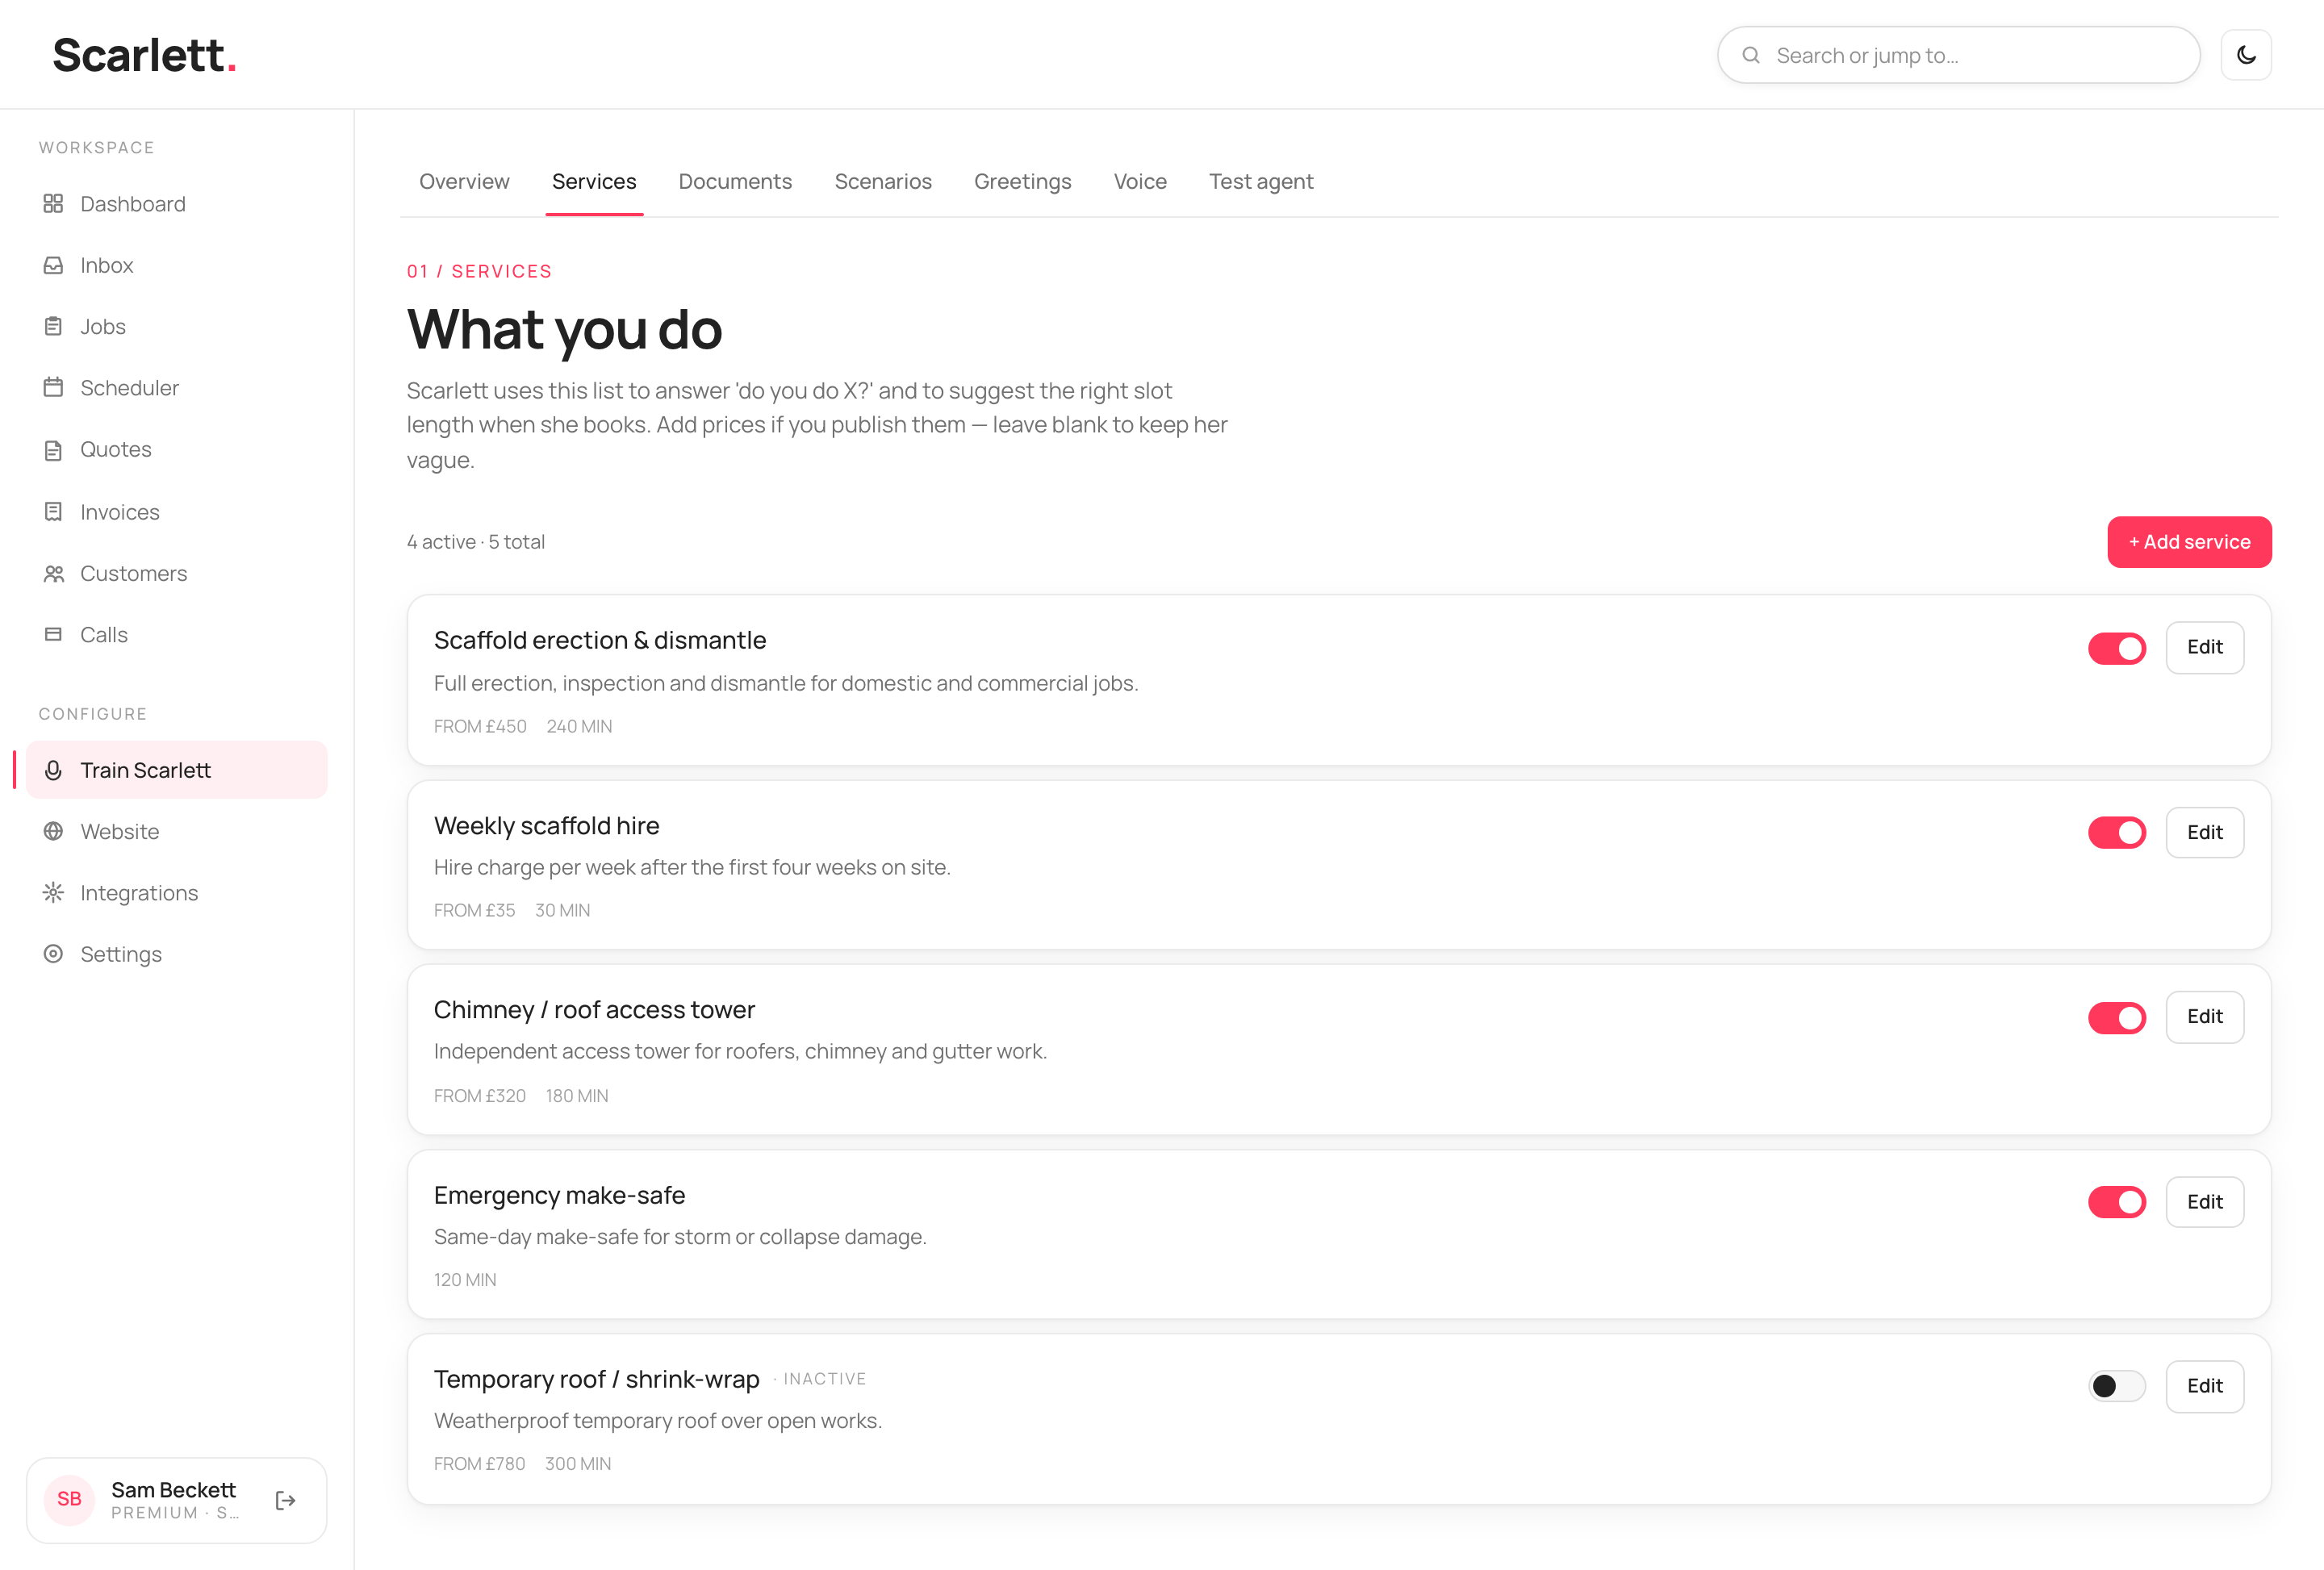Open Jobs from the sidebar
Viewport: 2324px width, 1570px height.
click(x=177, y=327)
